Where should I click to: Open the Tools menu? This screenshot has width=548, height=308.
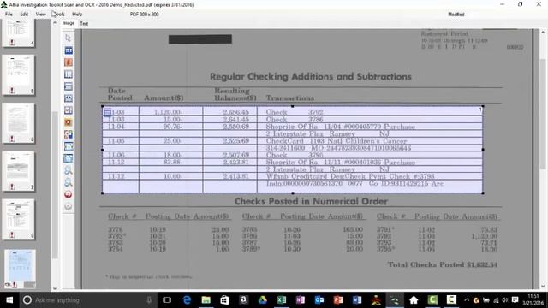pyautogui.click(x=58, y=15)
